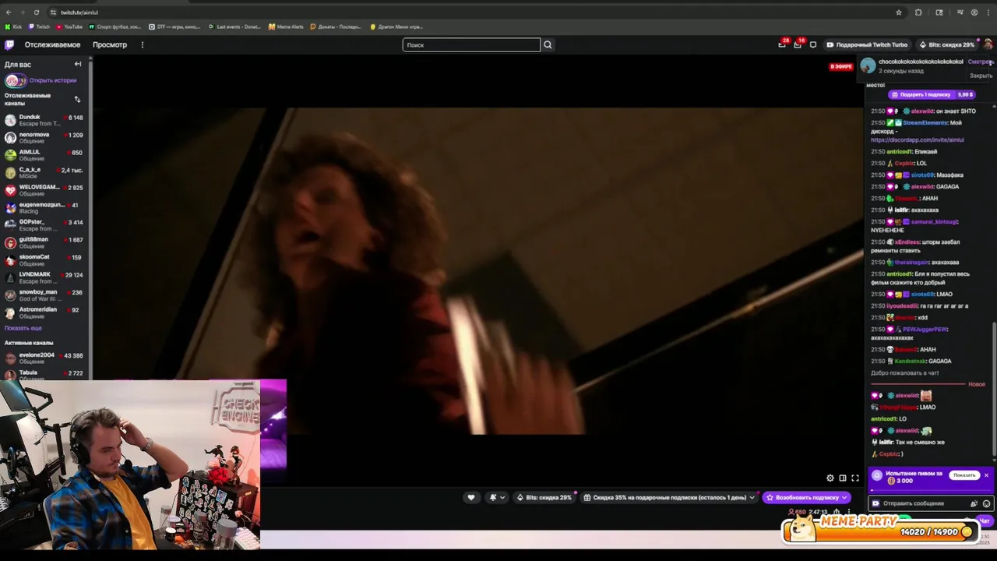The width and height of the screenshot is (997, 561).
Task: Expand Показать еще in followed channels
Action: coord(23,328)
